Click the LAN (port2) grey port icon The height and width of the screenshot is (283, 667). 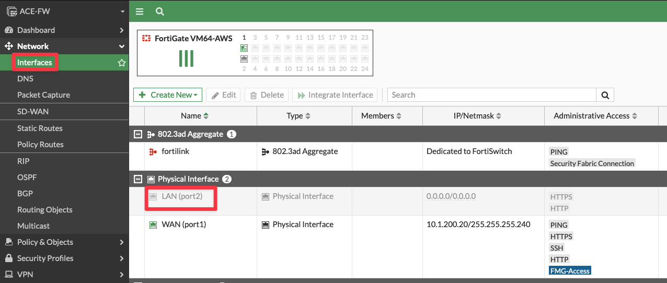[x=153, y=197]
